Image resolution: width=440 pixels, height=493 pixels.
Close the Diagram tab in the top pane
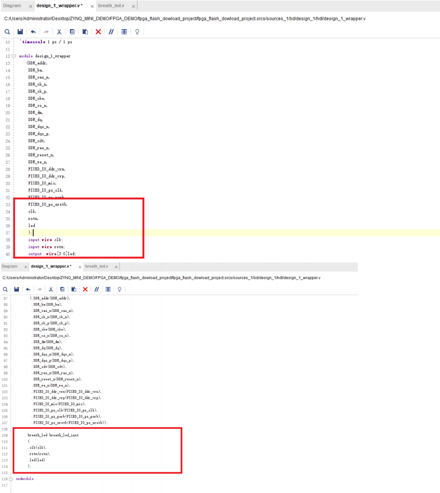click(x=30, y=6)
